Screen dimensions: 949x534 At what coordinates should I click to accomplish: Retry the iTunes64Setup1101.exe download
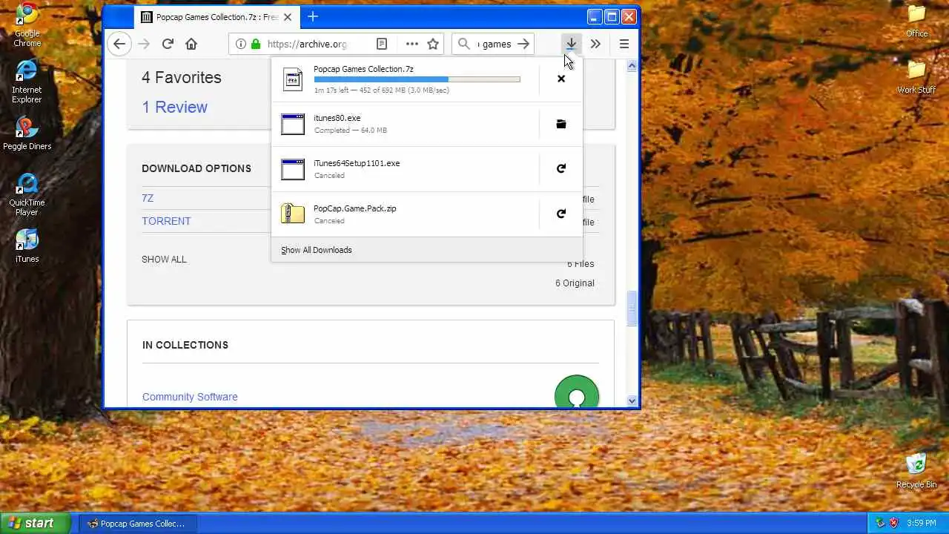pyautogui.click(x=561, y=168)
